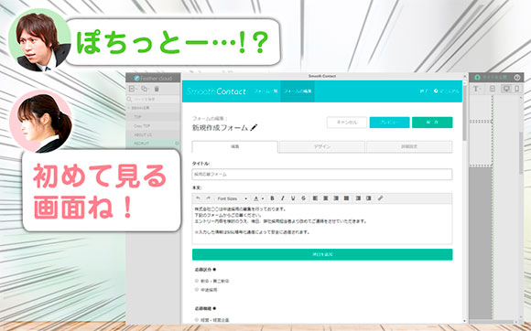
Task: Open the Font Sizes dropdown
Action: tap(232, 198)
